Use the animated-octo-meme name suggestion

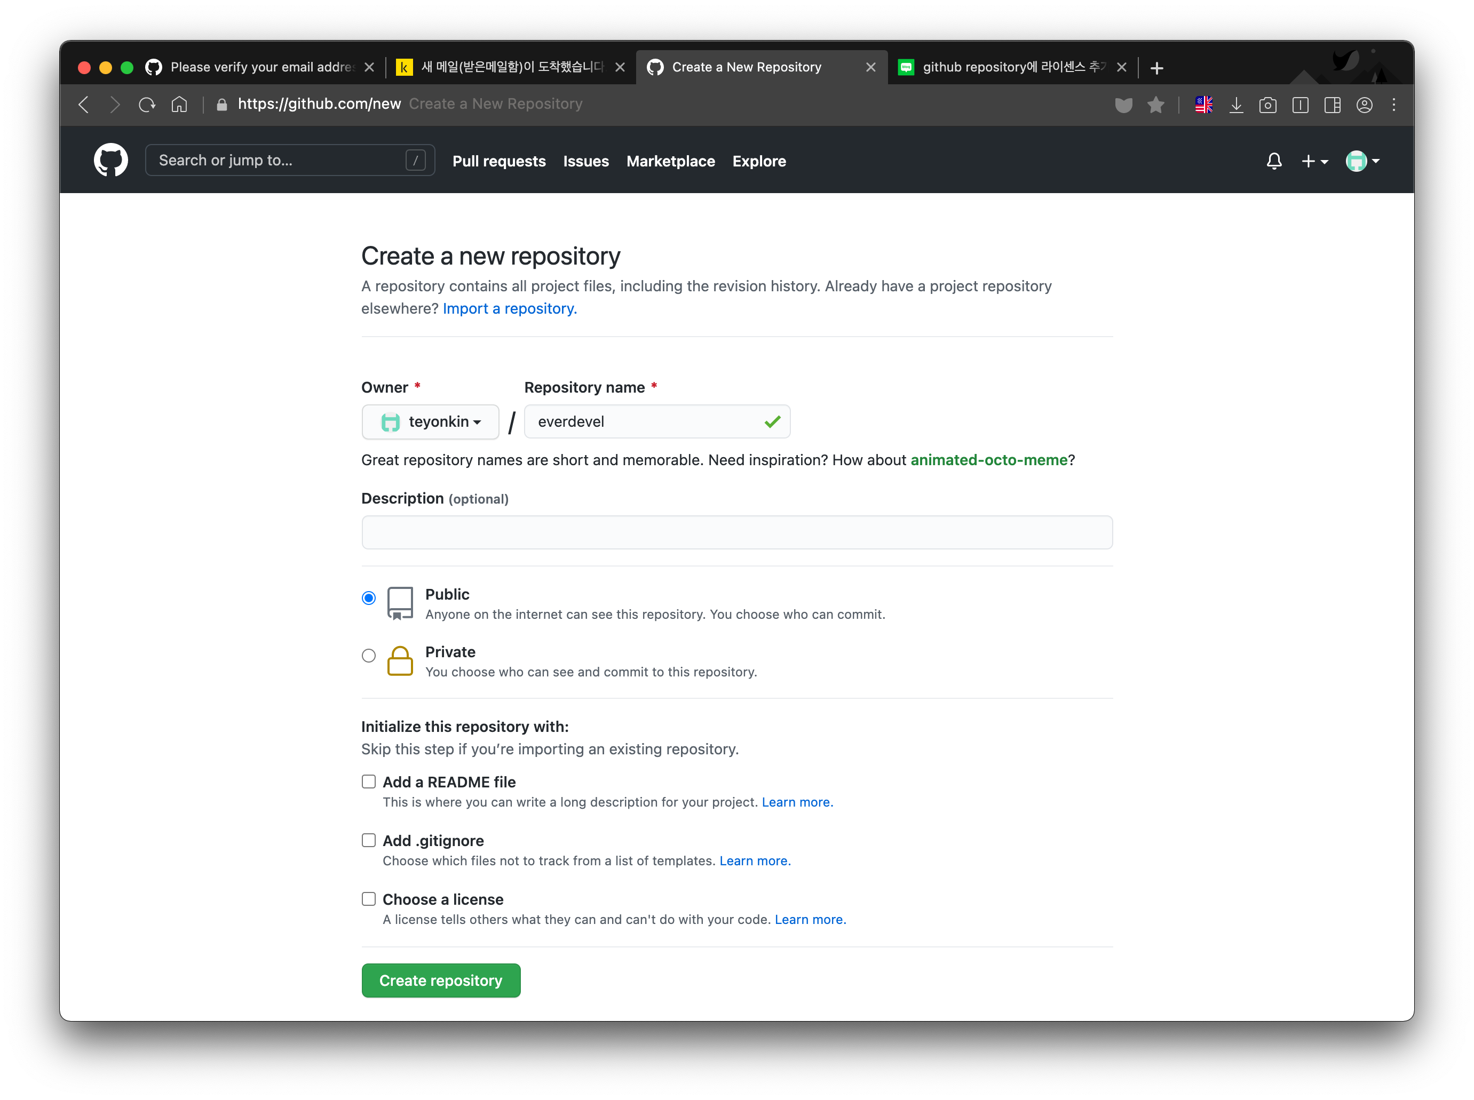click(x=988, y=459)
